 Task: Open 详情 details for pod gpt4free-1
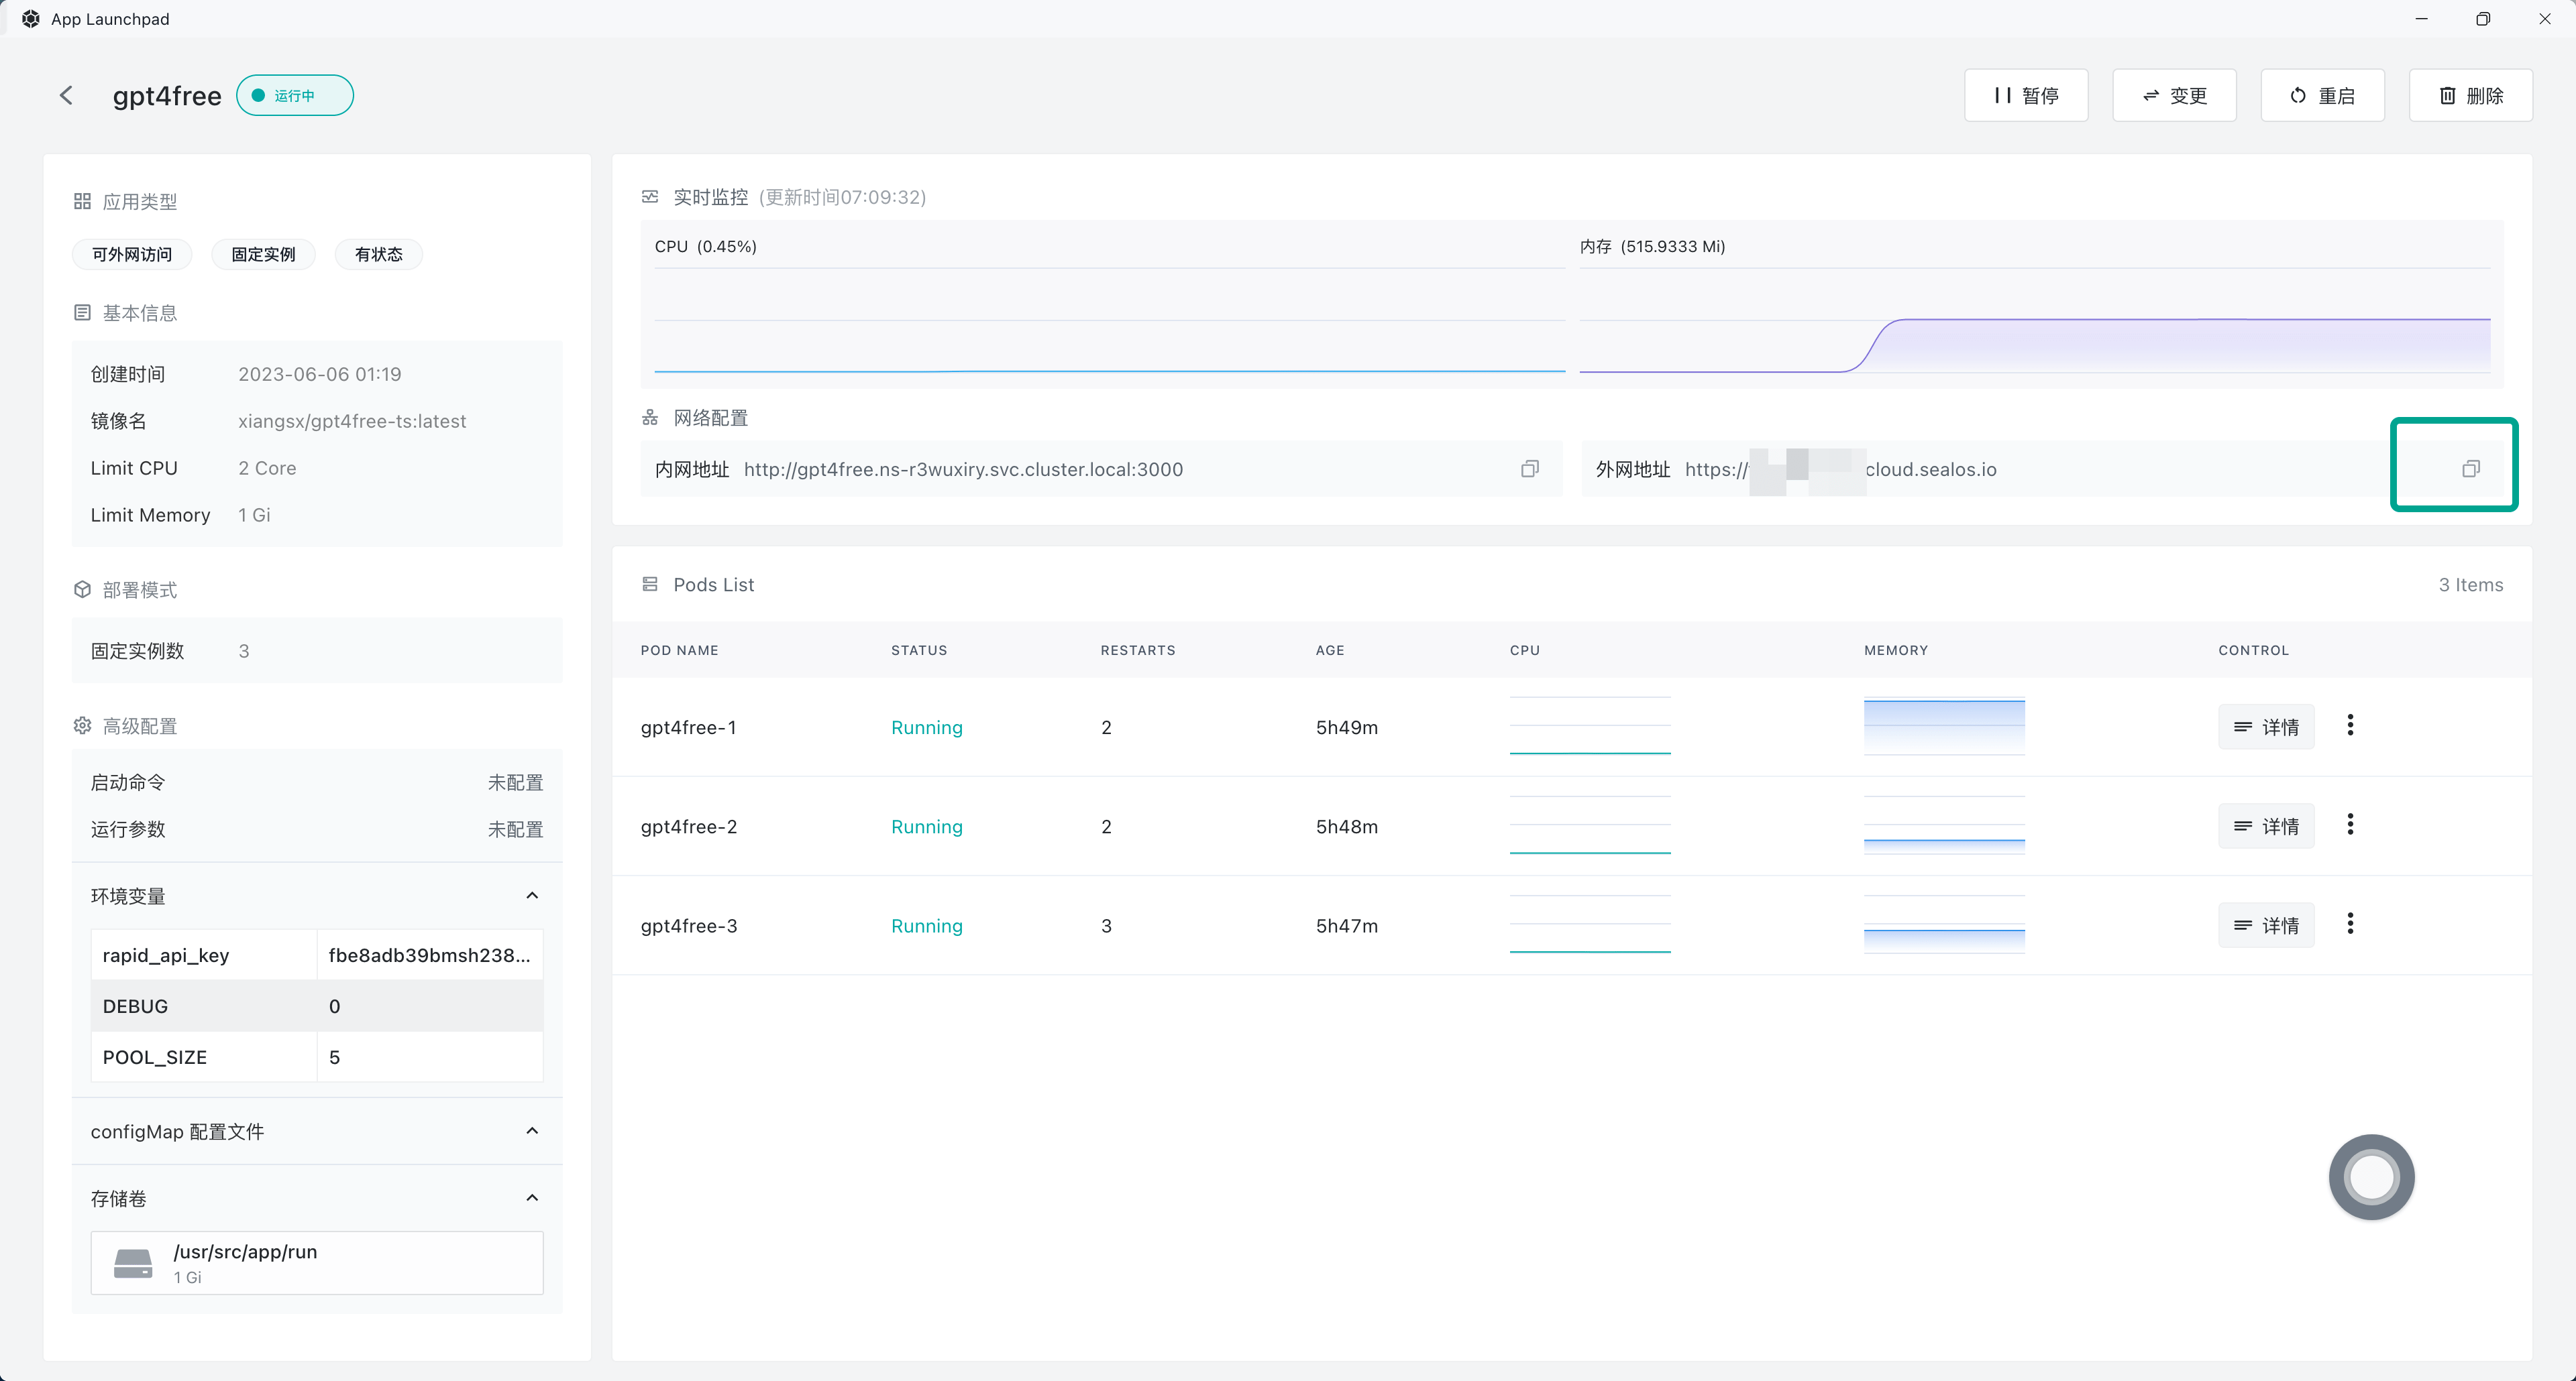pos(2266,727)
